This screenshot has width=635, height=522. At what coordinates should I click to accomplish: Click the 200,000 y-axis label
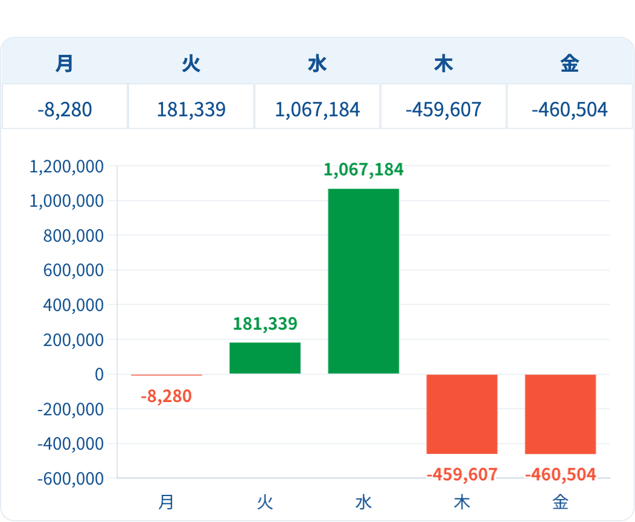tap(73, 340)
